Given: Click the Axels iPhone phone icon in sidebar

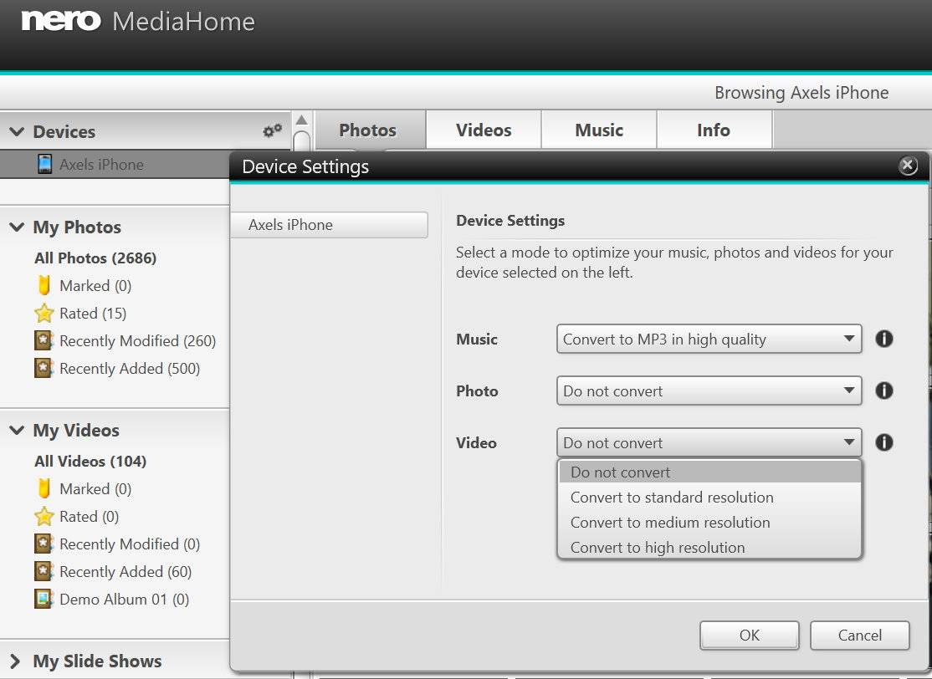Looking at the screenshot, I should coord(44,164).
